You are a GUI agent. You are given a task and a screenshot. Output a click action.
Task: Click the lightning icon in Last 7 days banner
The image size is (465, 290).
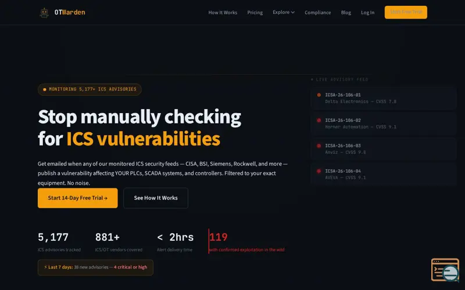46,267
